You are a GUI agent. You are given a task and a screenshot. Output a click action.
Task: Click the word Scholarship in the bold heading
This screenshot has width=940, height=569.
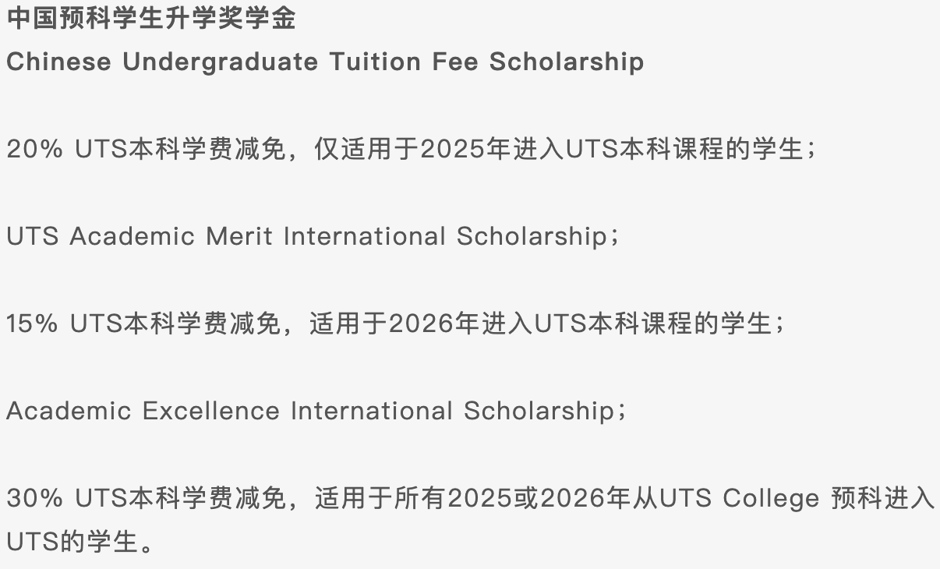click(x=567, y=62)
